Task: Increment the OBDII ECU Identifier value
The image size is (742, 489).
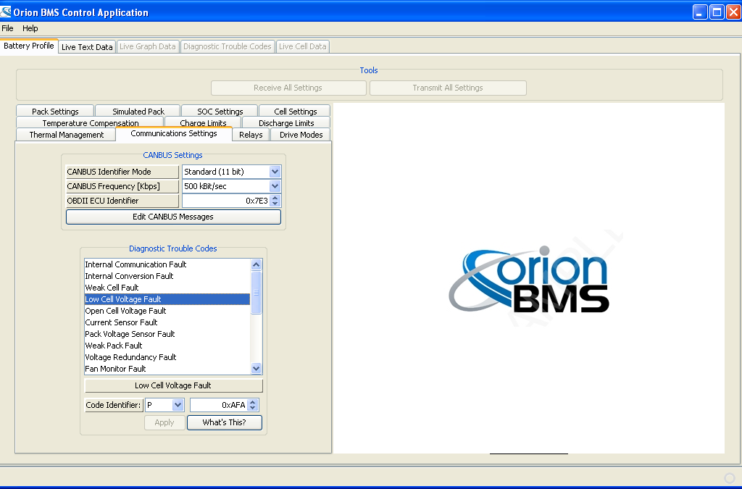Action: tap(275, 198)
